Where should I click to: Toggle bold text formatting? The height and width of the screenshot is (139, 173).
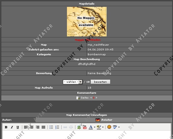(6, 127)
